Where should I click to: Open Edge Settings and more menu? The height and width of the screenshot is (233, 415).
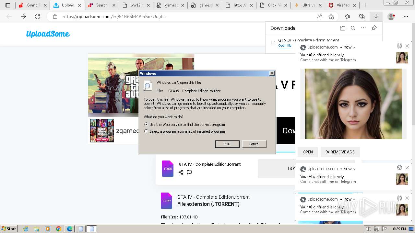point(406,17)
